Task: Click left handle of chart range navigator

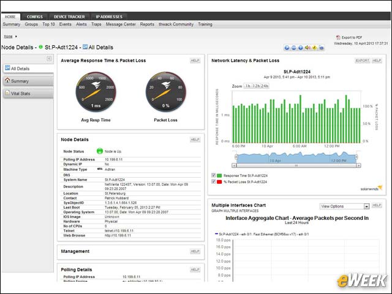Action: (x=236, y=157)
